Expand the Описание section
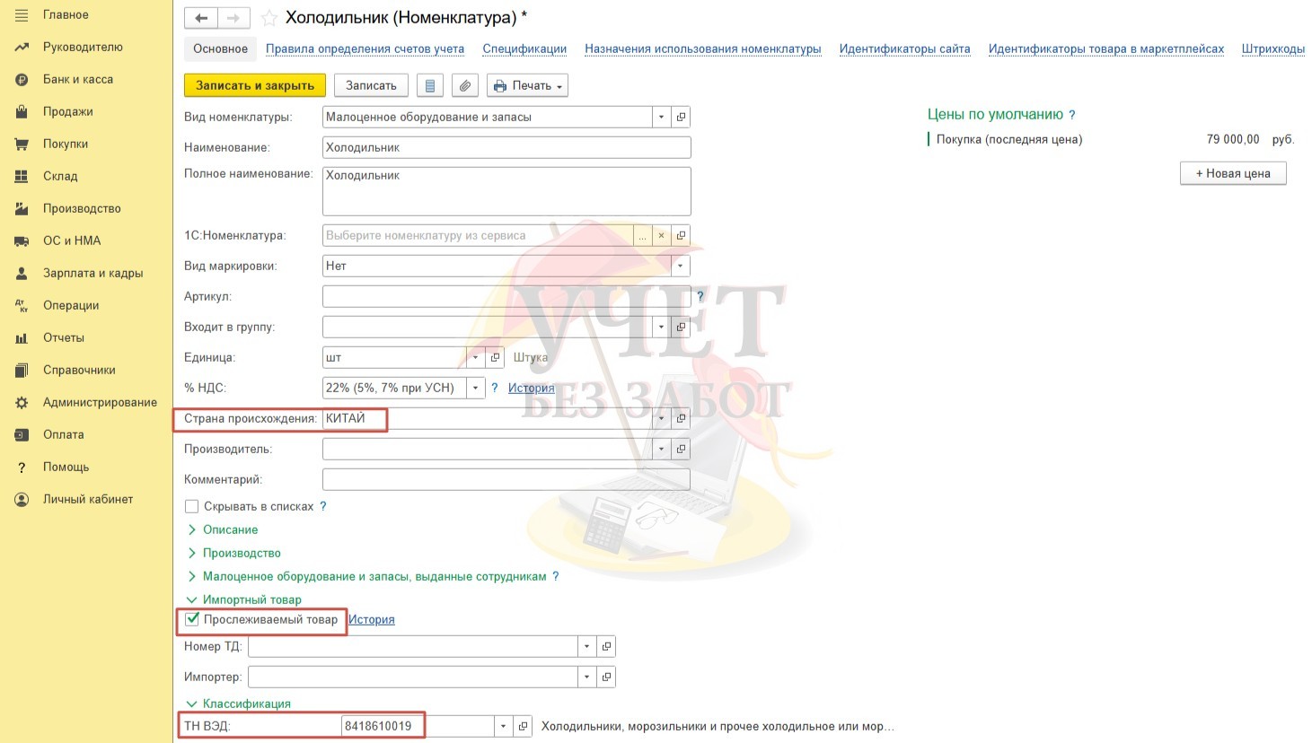The image size is (1312, 743). tap(230, 529)
